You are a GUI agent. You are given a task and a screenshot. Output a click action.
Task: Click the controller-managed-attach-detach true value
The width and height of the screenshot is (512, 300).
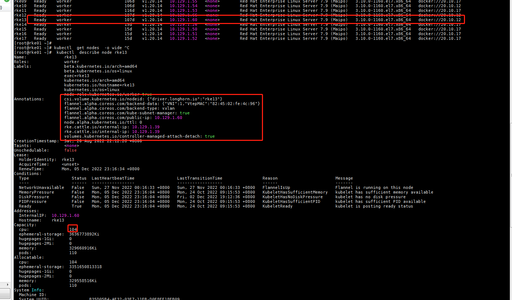click(210, 136)
